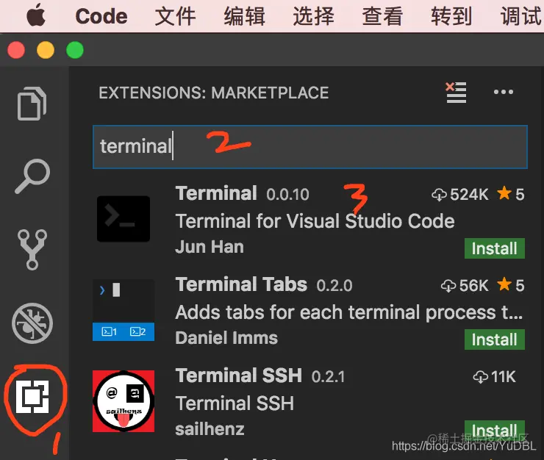Click the star rating of Terminal extension
This screenshot has width=544, height=460.
[511, 194]
